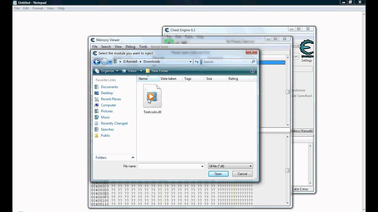
Task: Focus the Search input field
Action: (227, 62)
